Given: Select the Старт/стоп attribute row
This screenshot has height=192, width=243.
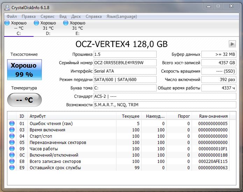Looking at the screenshot, I should 119,136.
